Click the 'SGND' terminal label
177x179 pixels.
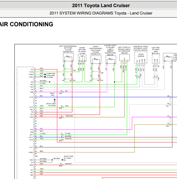[31, 152]
